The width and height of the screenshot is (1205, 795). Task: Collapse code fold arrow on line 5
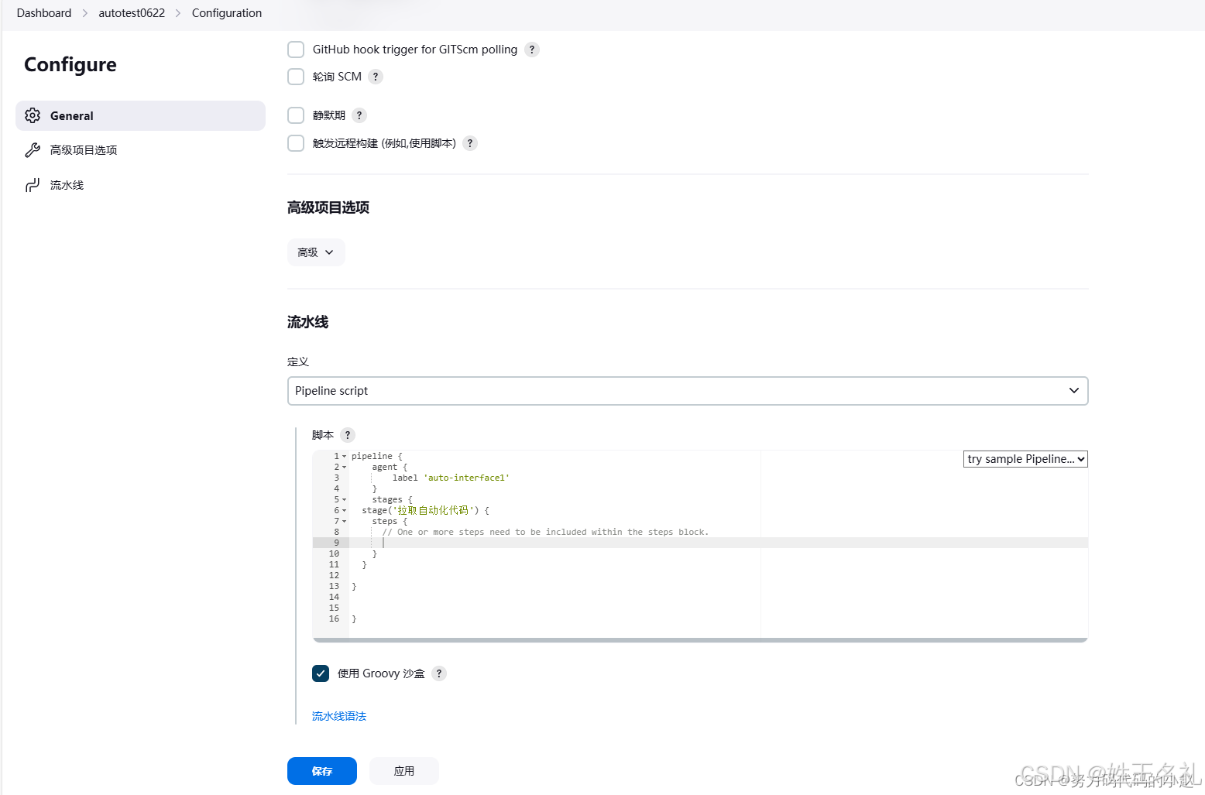345,500
